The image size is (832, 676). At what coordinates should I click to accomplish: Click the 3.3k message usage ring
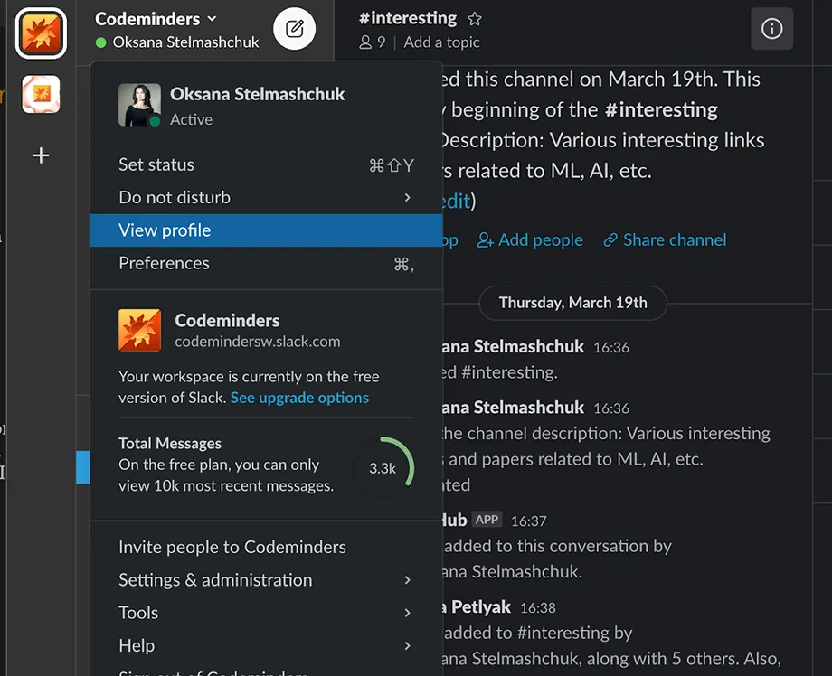pos(383,467)
